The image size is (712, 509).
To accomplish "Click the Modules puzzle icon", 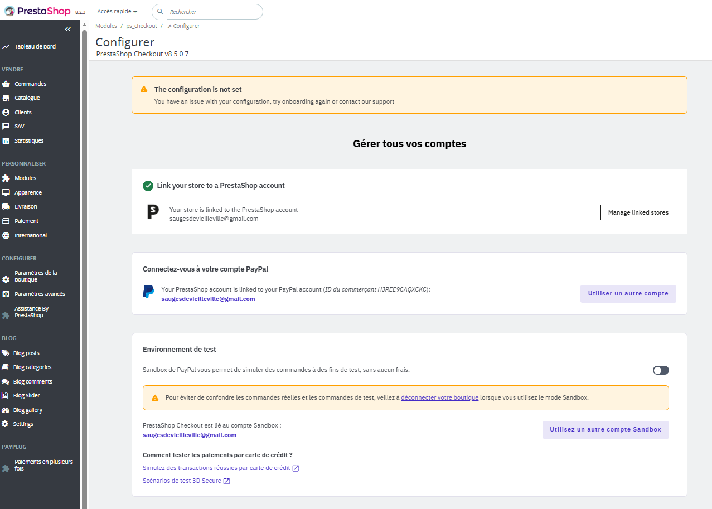I will tap(6, 178).
